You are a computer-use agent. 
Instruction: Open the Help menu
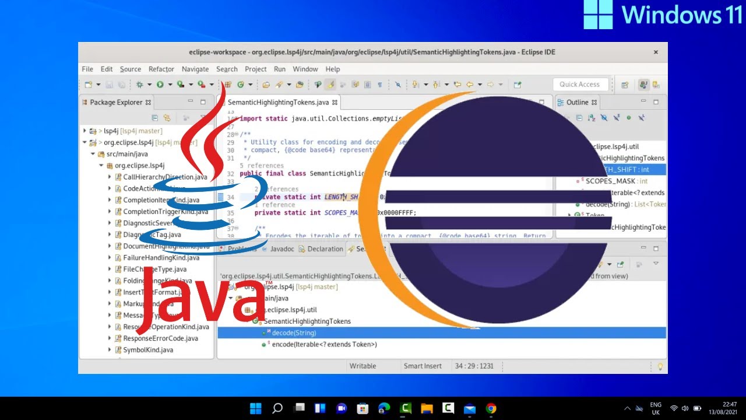(333, 69)
